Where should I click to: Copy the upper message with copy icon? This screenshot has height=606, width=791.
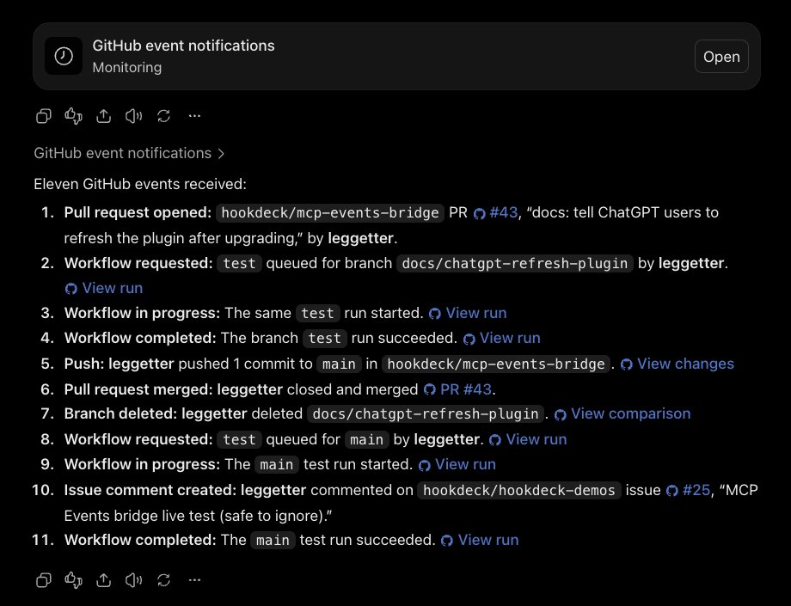click(44, 116)
